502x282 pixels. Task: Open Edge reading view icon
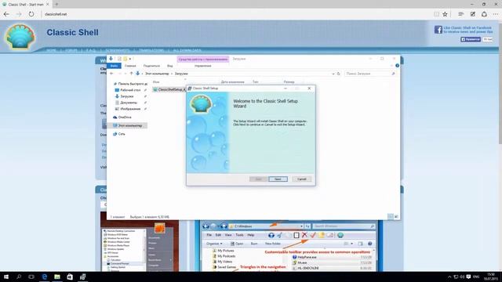pos(436,14)
